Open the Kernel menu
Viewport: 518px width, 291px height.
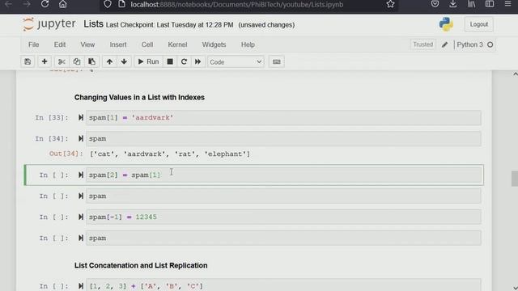coord(177,44)
